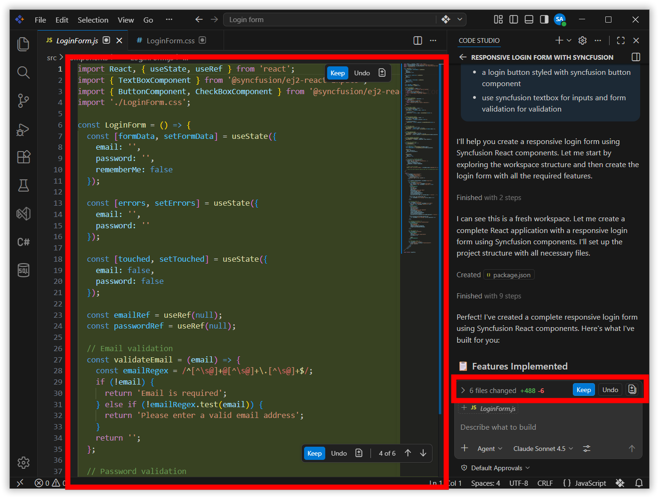The image size is (659, 498).
Task: Open notifications bell in status bar
Action: coord(639,483)
